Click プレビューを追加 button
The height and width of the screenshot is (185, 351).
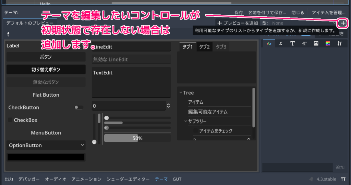[238, 23]
